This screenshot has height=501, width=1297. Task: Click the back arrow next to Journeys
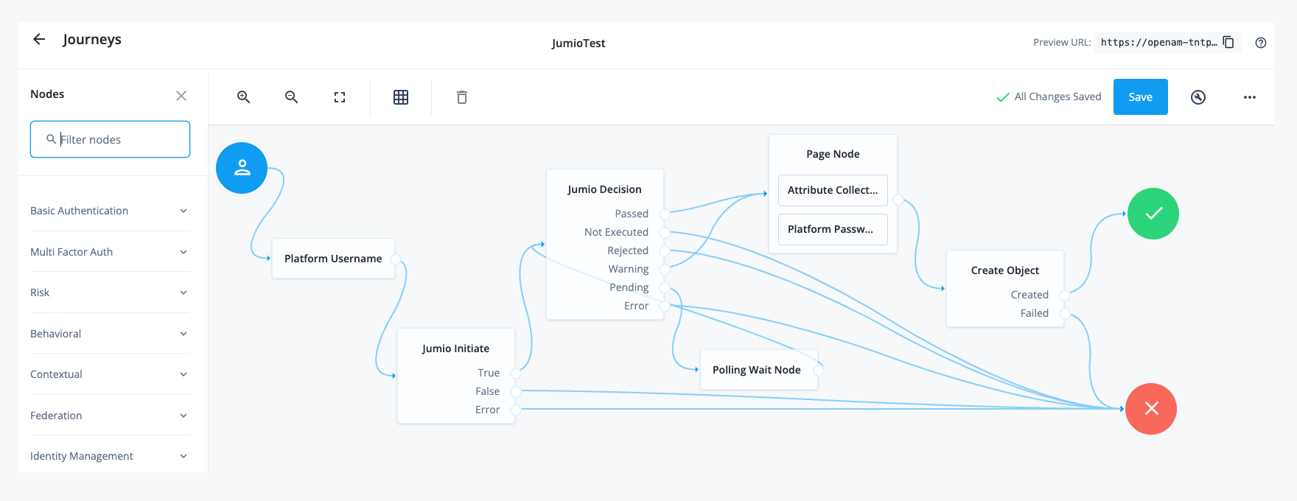[x=39, y=40]
